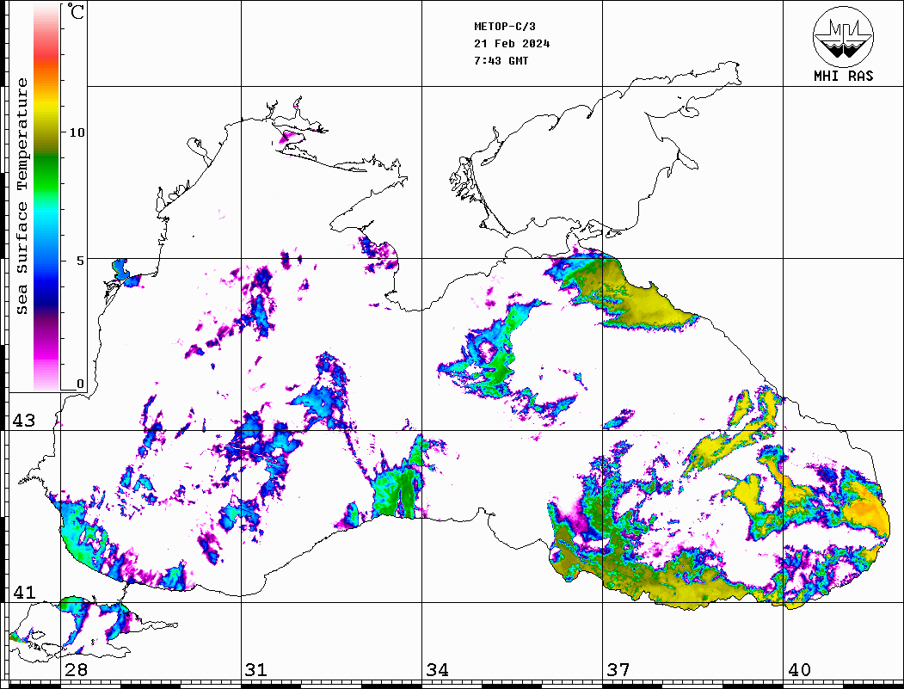Click the legend value "10"

click(77, 132)
